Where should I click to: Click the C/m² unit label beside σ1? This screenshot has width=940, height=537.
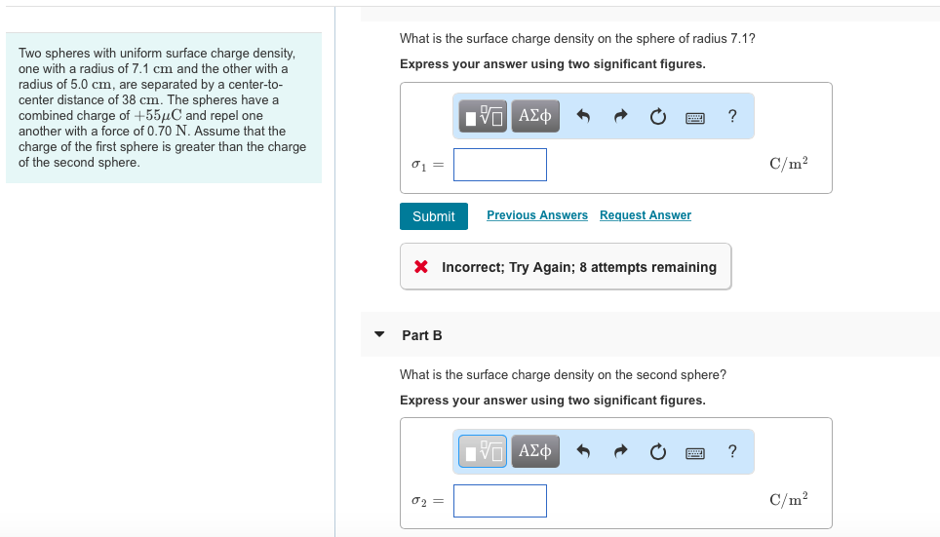click(788, 164)
